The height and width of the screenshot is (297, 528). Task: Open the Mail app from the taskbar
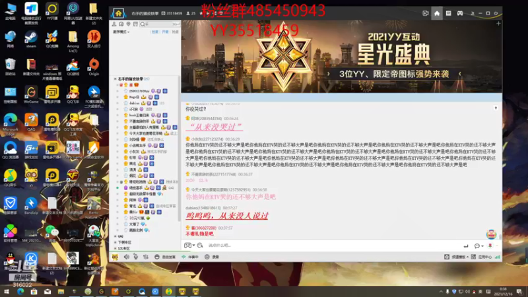(48, 292)
